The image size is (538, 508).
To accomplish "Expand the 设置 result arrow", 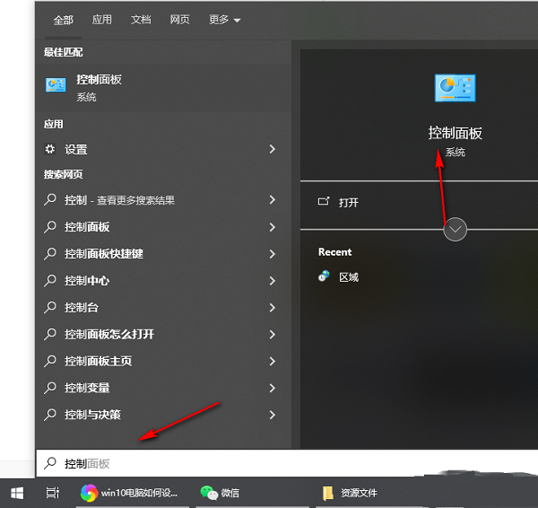I will tap(273, 149).
